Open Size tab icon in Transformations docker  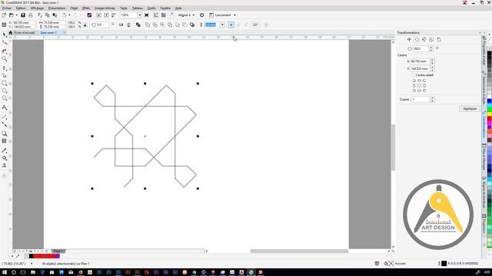pos(431,39)
